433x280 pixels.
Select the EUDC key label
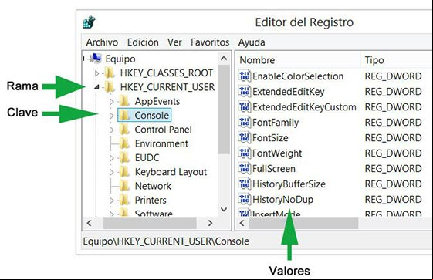pos(147,158)
